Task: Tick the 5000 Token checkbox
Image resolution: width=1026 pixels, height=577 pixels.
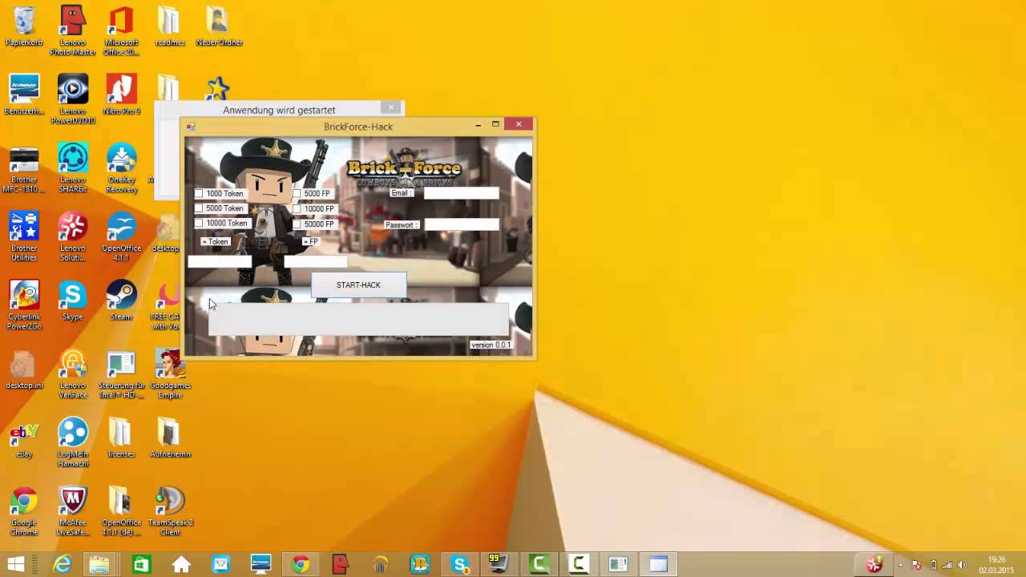Action: pyautogui.click(x=199, y=208)
